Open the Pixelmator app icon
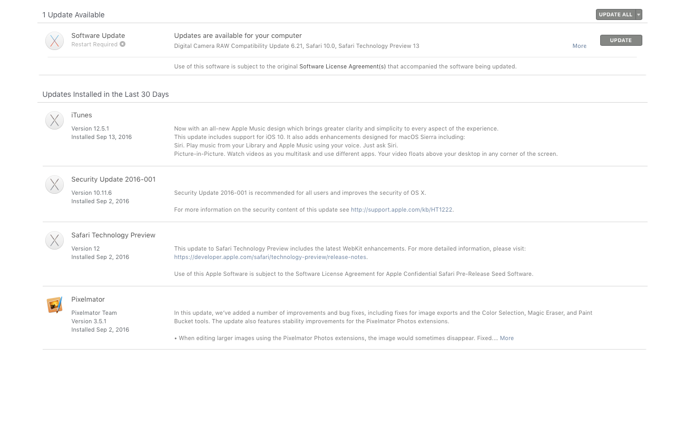Screen dimensions: 685x428 (x=54, y=305)
